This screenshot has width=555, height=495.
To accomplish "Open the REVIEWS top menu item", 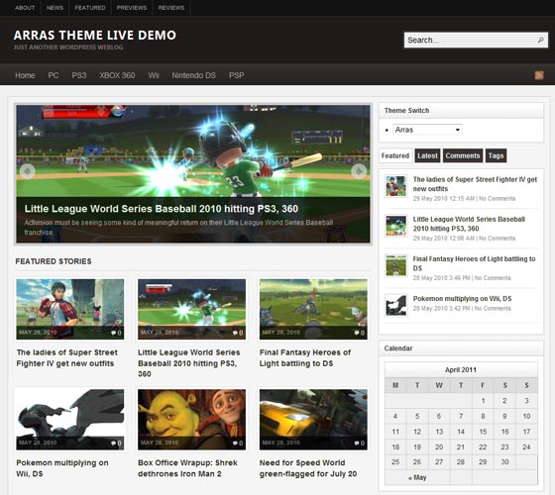I will pos(171,8).
